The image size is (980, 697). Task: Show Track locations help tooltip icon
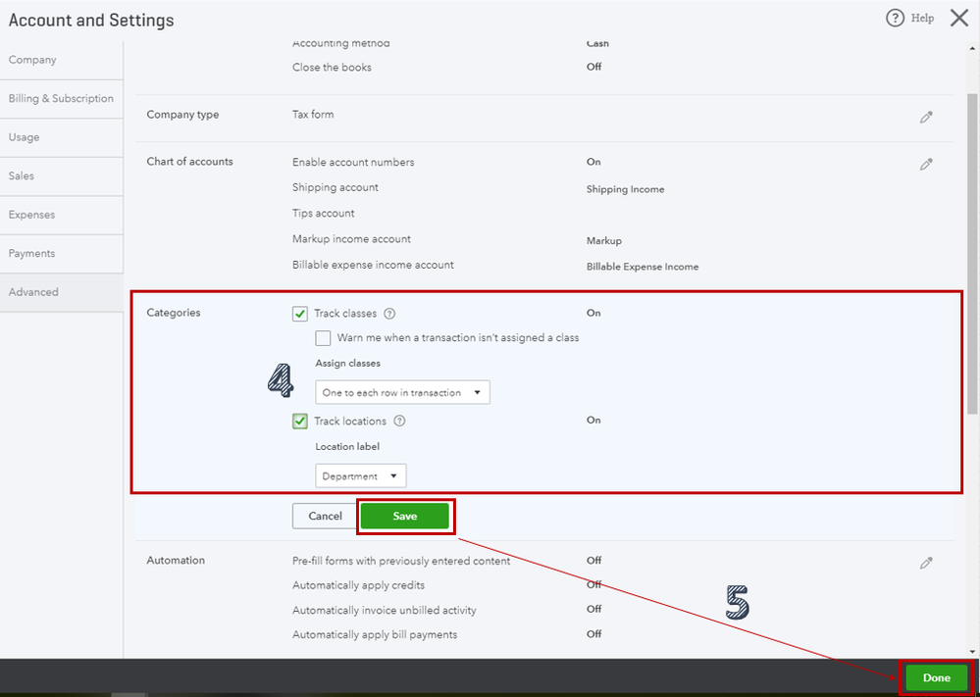tap(400, 421)
